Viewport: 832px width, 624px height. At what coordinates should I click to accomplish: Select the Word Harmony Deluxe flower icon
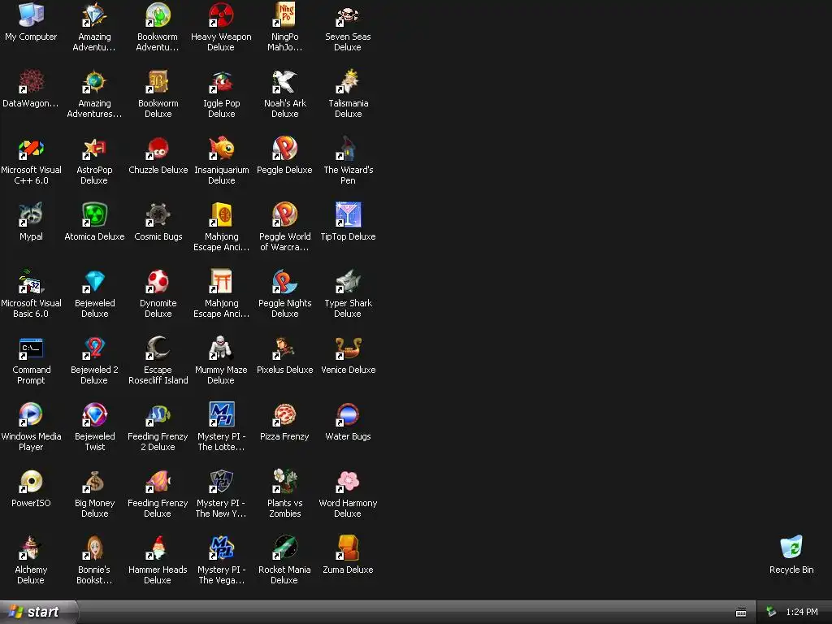[x=348, y=481]
